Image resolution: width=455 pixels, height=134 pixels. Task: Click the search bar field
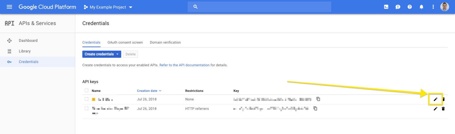[x=259, y=7]
